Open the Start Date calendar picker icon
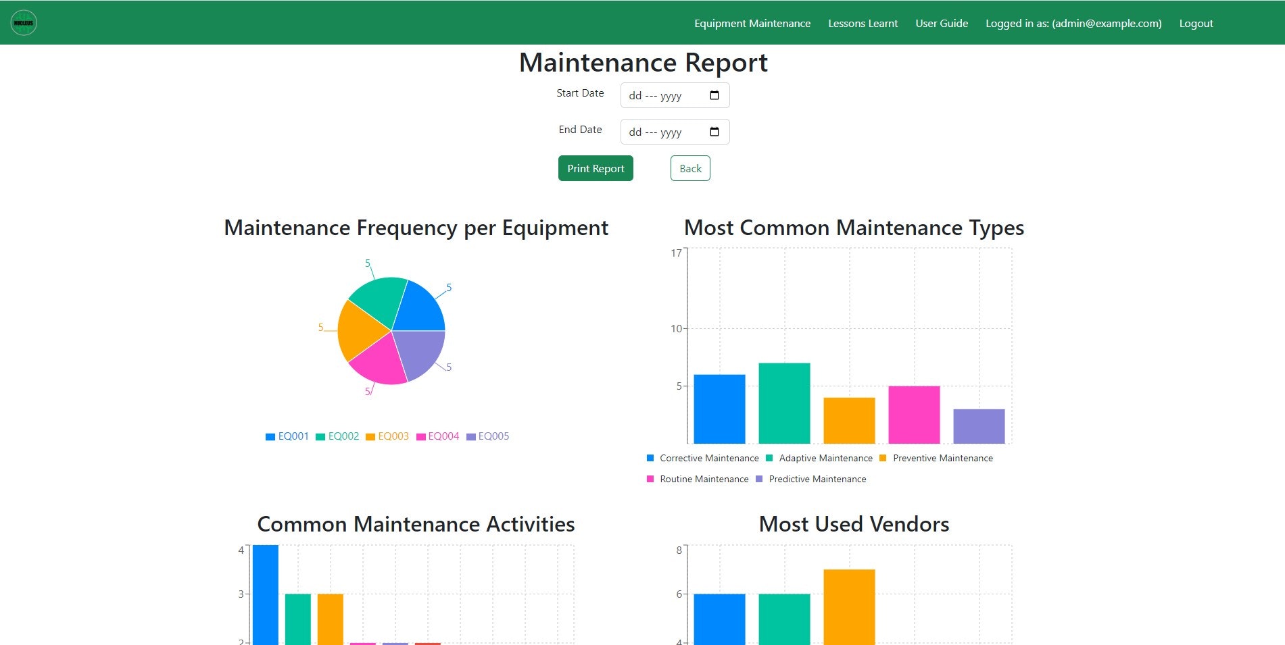1285x645 pixels. pyautogui.click(x=714, y=95)
